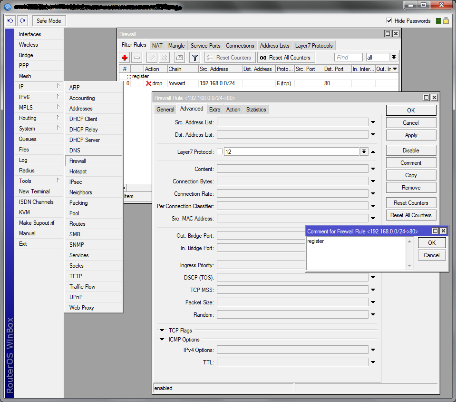Image resolution: width=456 pixels, height=402 pixels.
Task: Open the Layer7 Protocols tab
Action: coord(314,45)
